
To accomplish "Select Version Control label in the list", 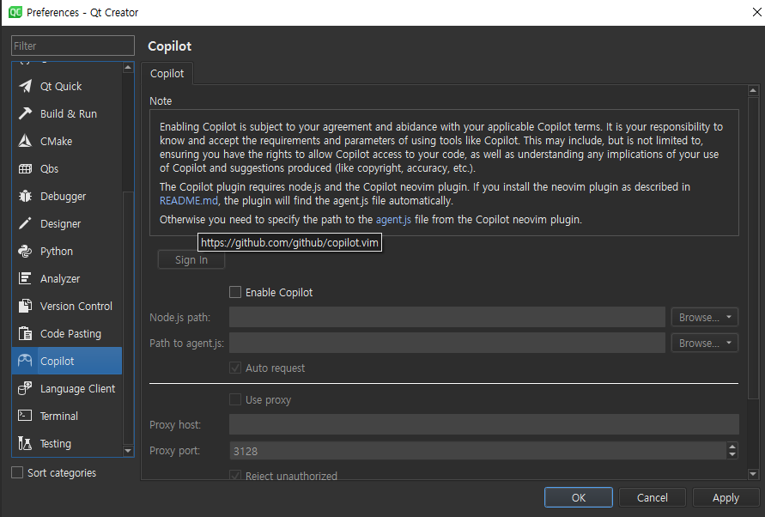I will (76, 306).
